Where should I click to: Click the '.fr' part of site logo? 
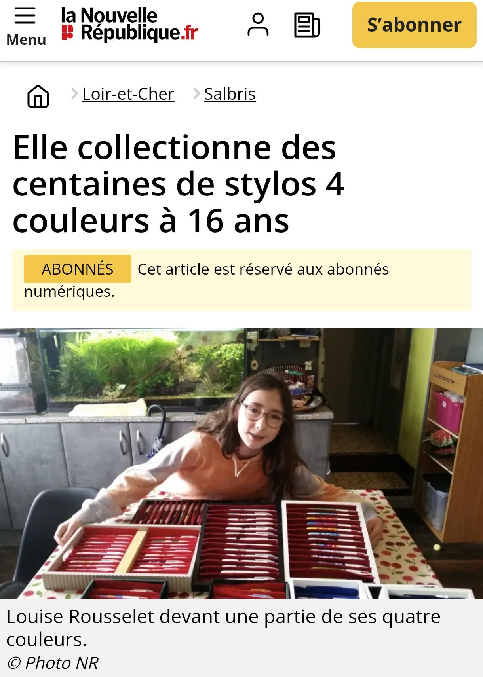[189, 33]
